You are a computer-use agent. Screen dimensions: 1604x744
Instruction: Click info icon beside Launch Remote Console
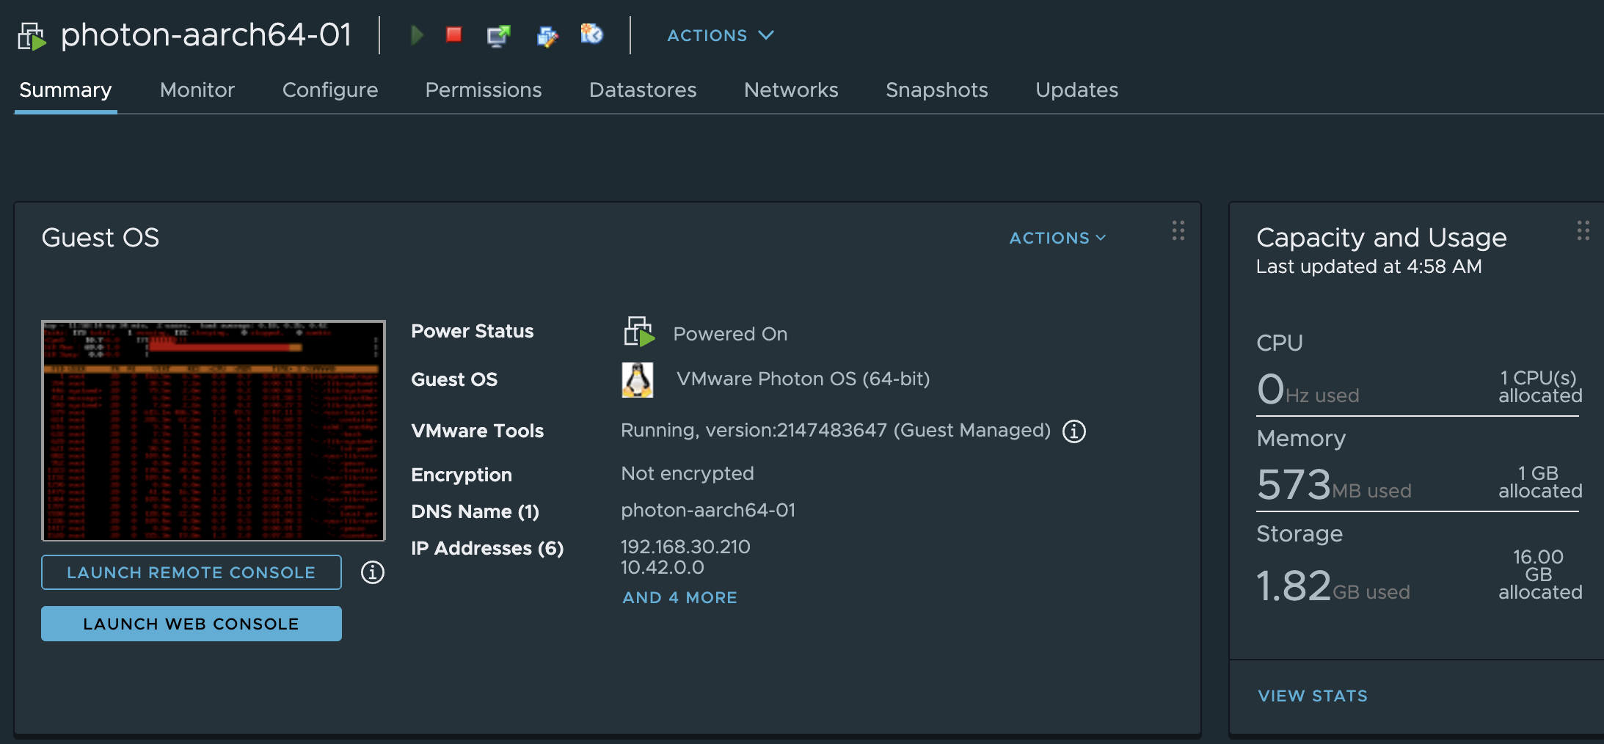click(372, 572)
